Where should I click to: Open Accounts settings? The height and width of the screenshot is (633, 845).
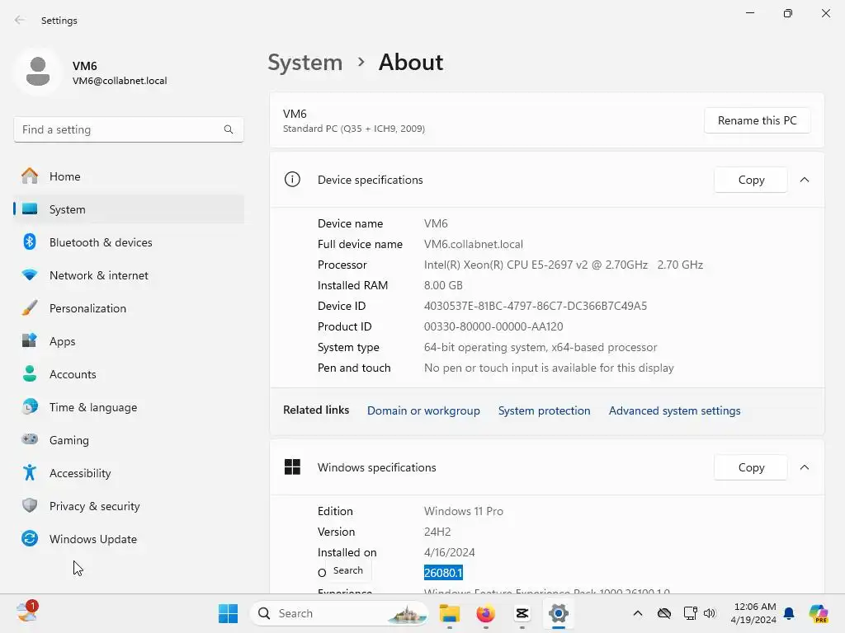(128, 374)
